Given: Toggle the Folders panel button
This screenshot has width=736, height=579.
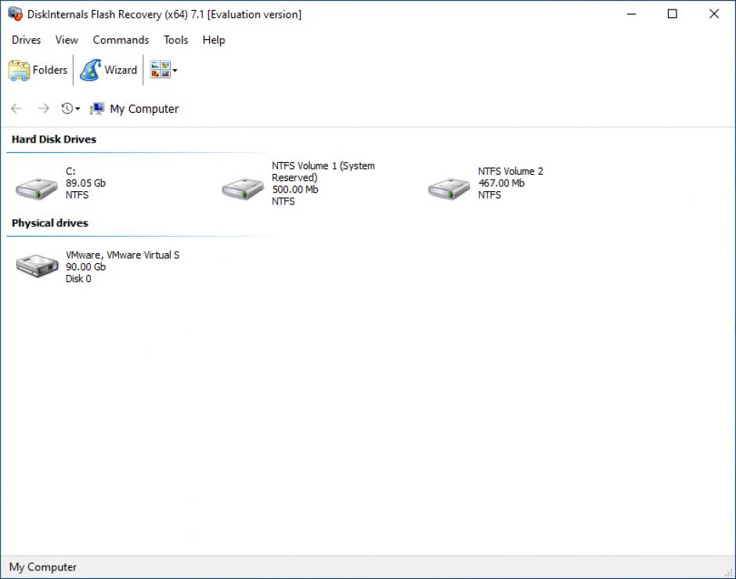Looking at the screenshot, I should tap(38, 70).
